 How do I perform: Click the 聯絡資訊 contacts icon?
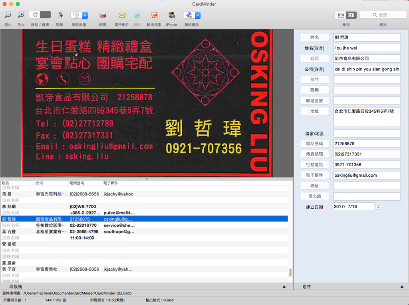coord(189,15)
